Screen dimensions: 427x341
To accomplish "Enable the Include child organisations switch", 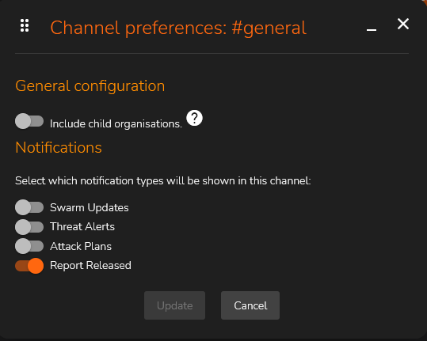I will coord(29,121).
